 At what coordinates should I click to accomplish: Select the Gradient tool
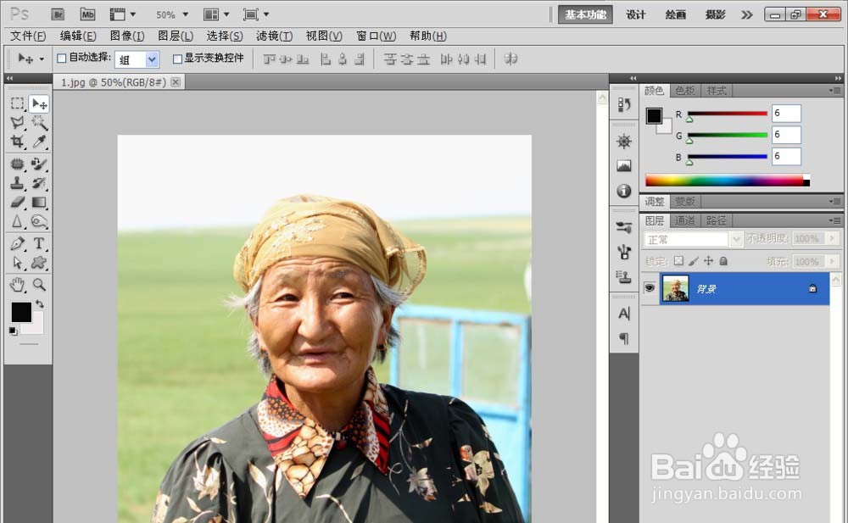point(39,203)
